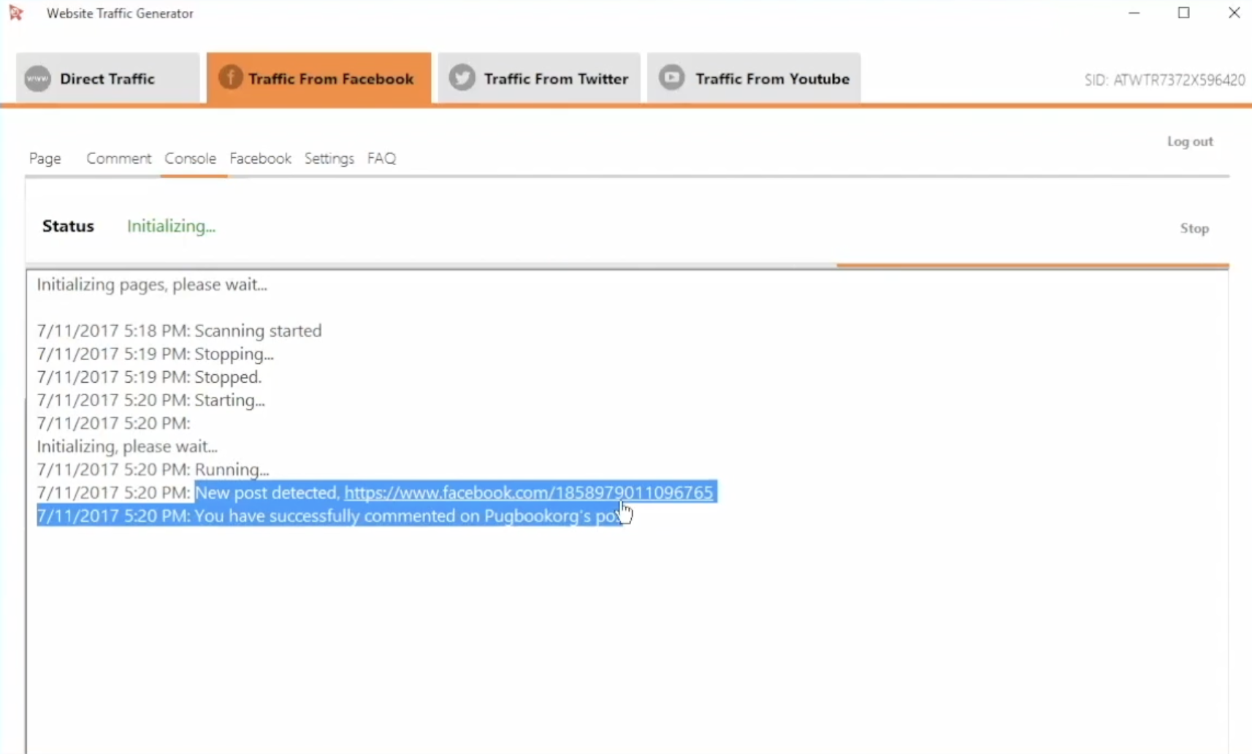Maximize the application window
Screen dimensions: 1252x754
pyautogui.click(x=1184, y=13)
